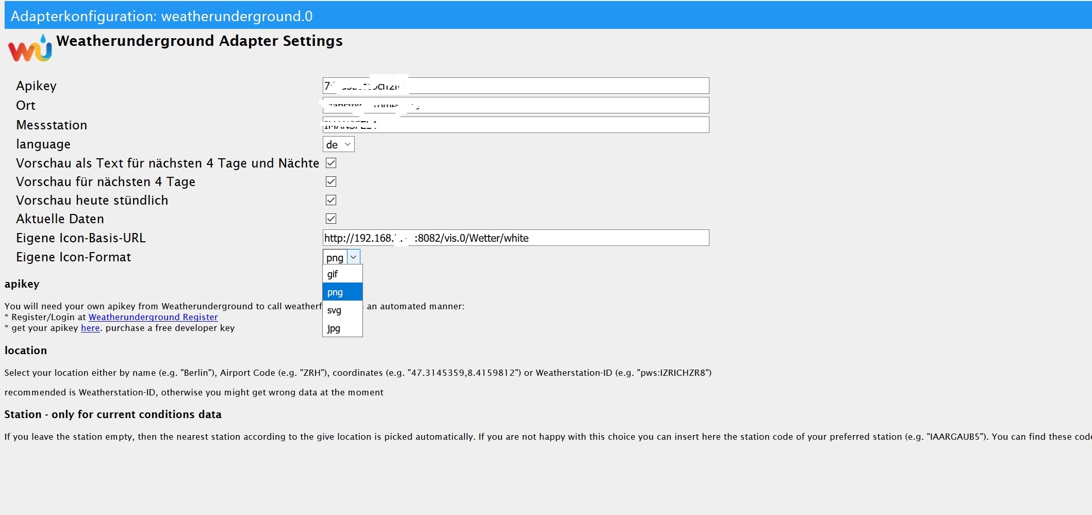Click the 'Vorschau heute stündlich' label

(92, 200)
